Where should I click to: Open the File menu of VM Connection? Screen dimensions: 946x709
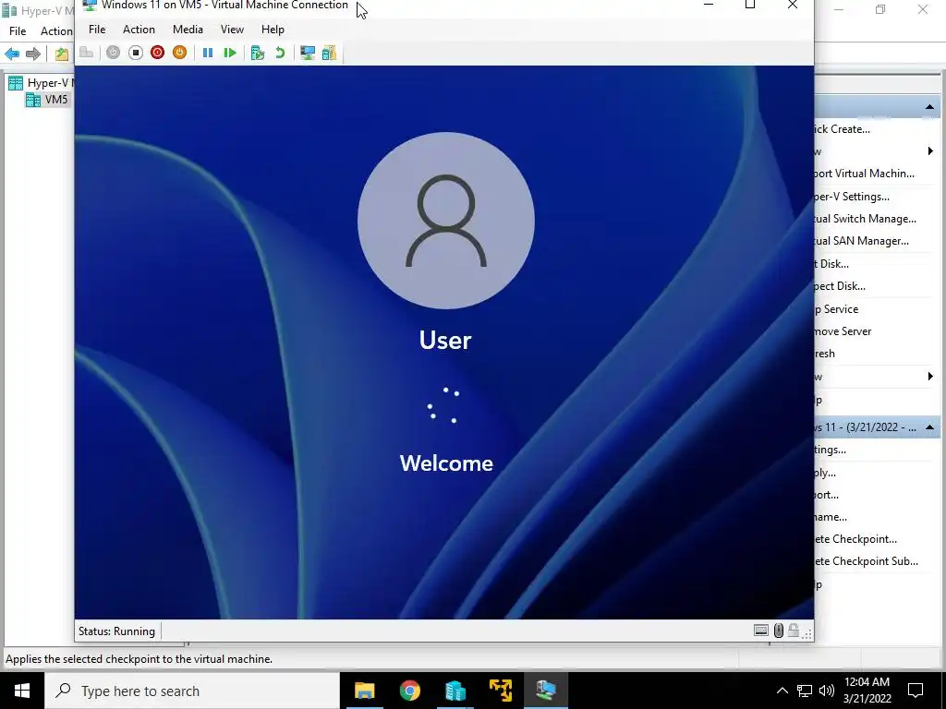[x=96, y=29]
